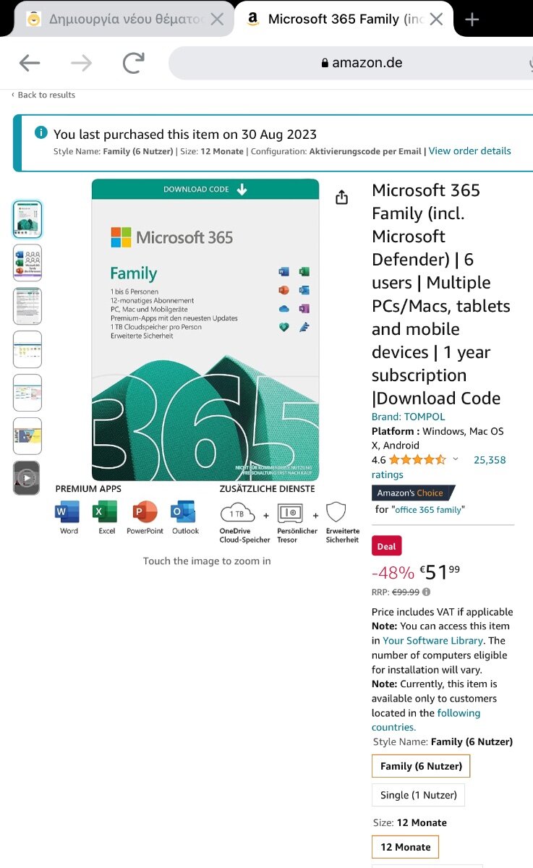Open a new tab with plus icon
Viewport: 533px width, 868px height.
(x=472, y=20)
